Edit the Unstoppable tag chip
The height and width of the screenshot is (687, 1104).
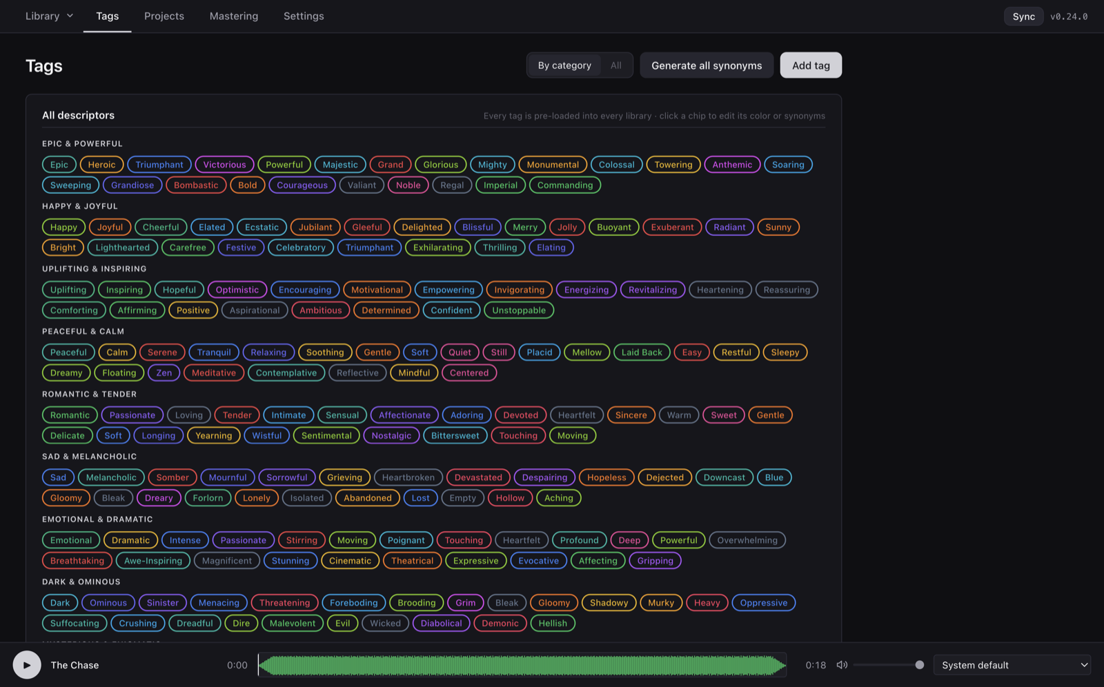click(519, 310)
